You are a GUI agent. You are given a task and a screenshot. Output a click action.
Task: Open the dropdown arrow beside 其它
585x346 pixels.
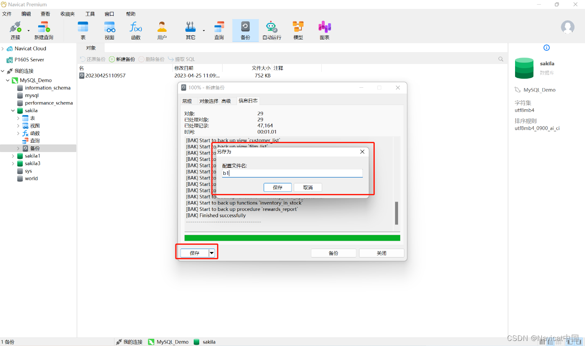tap(204, 30)
